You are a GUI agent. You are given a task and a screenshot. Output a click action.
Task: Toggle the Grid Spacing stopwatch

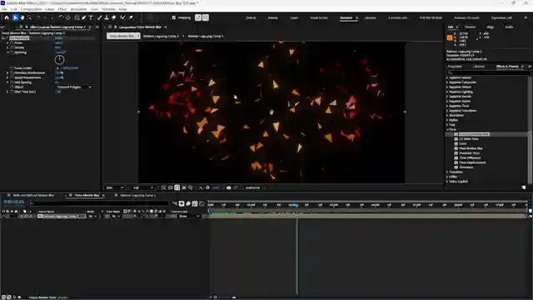click(12, 82)
